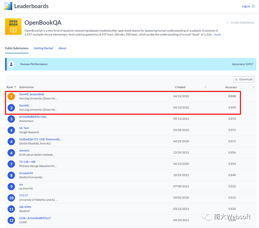Click the download icon in Download button

pos(236,79)
